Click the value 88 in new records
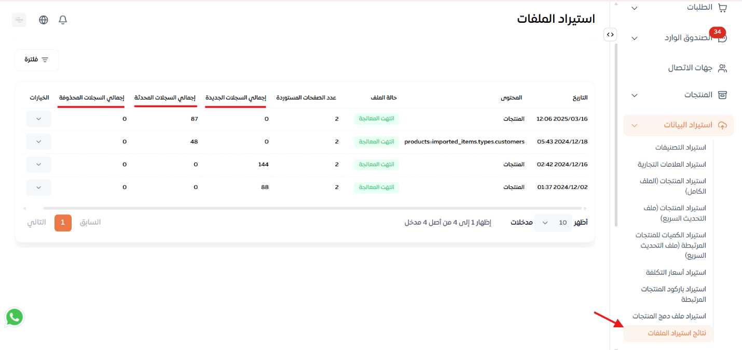The width and height of the screenshot is (742, 350). click(265, 187)
